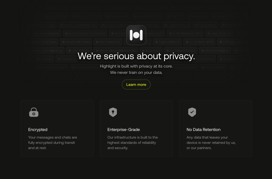272x179 pixels.
Task: Click the "Encrypted" card heading
Action: click(38, 129)
